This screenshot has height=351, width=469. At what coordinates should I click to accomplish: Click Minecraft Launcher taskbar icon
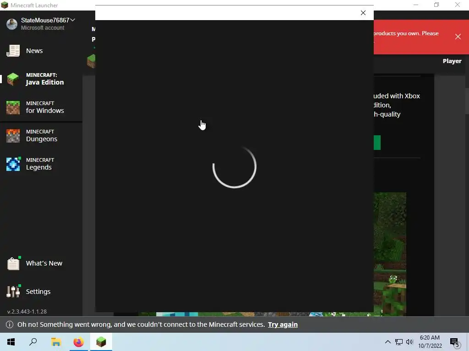[101, 342]
